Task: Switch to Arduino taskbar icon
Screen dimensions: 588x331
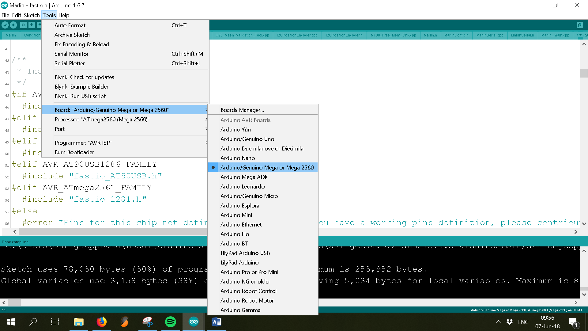Action: 194,322
